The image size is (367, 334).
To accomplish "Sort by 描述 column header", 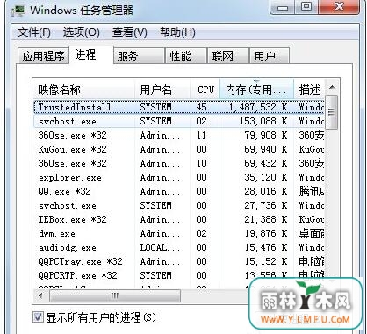I will point(309,89).
